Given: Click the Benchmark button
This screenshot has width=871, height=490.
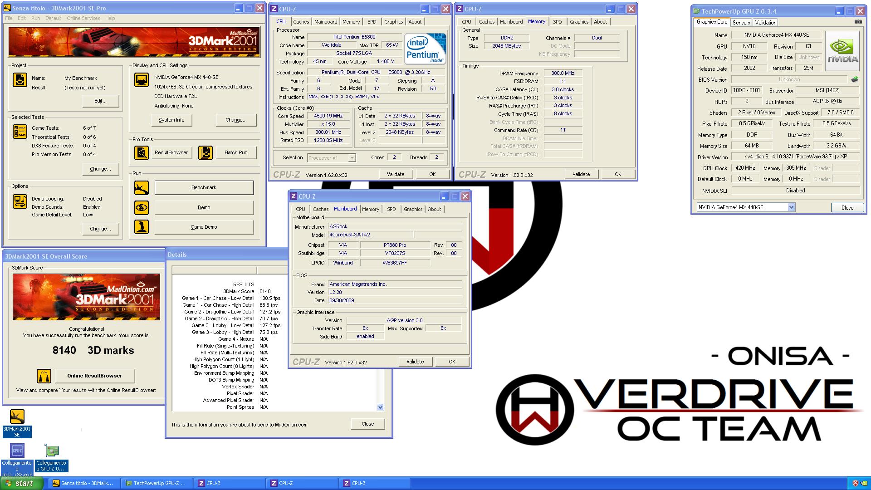Looking at the screenshot, I should (x=204, y=188).
